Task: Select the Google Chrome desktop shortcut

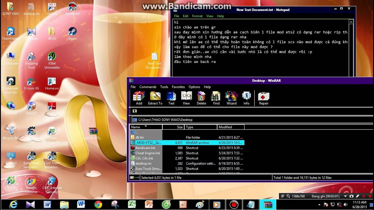Action: pyautogui.click(x=31, y=185)
